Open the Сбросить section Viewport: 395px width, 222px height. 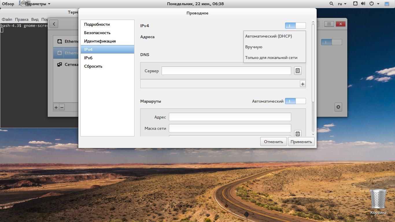(x=107, y=66)
